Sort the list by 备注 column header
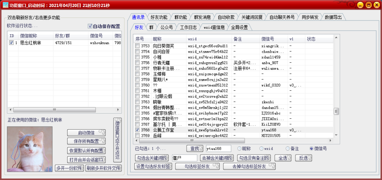Screen dimensions: 382x180 (x=244, y=39)
